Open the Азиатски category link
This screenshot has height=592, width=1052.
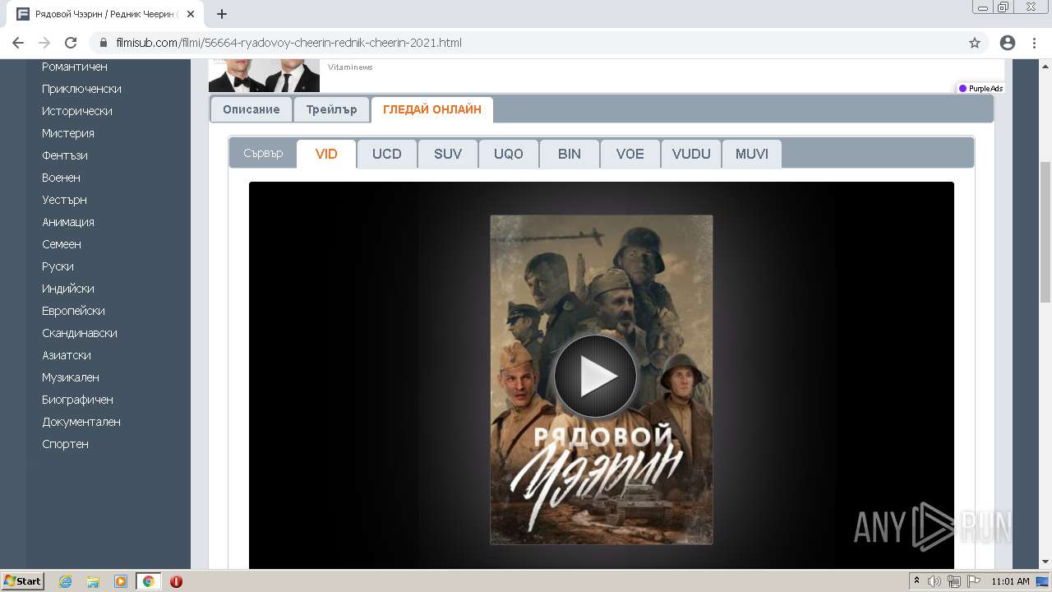[x=67, y=355]
